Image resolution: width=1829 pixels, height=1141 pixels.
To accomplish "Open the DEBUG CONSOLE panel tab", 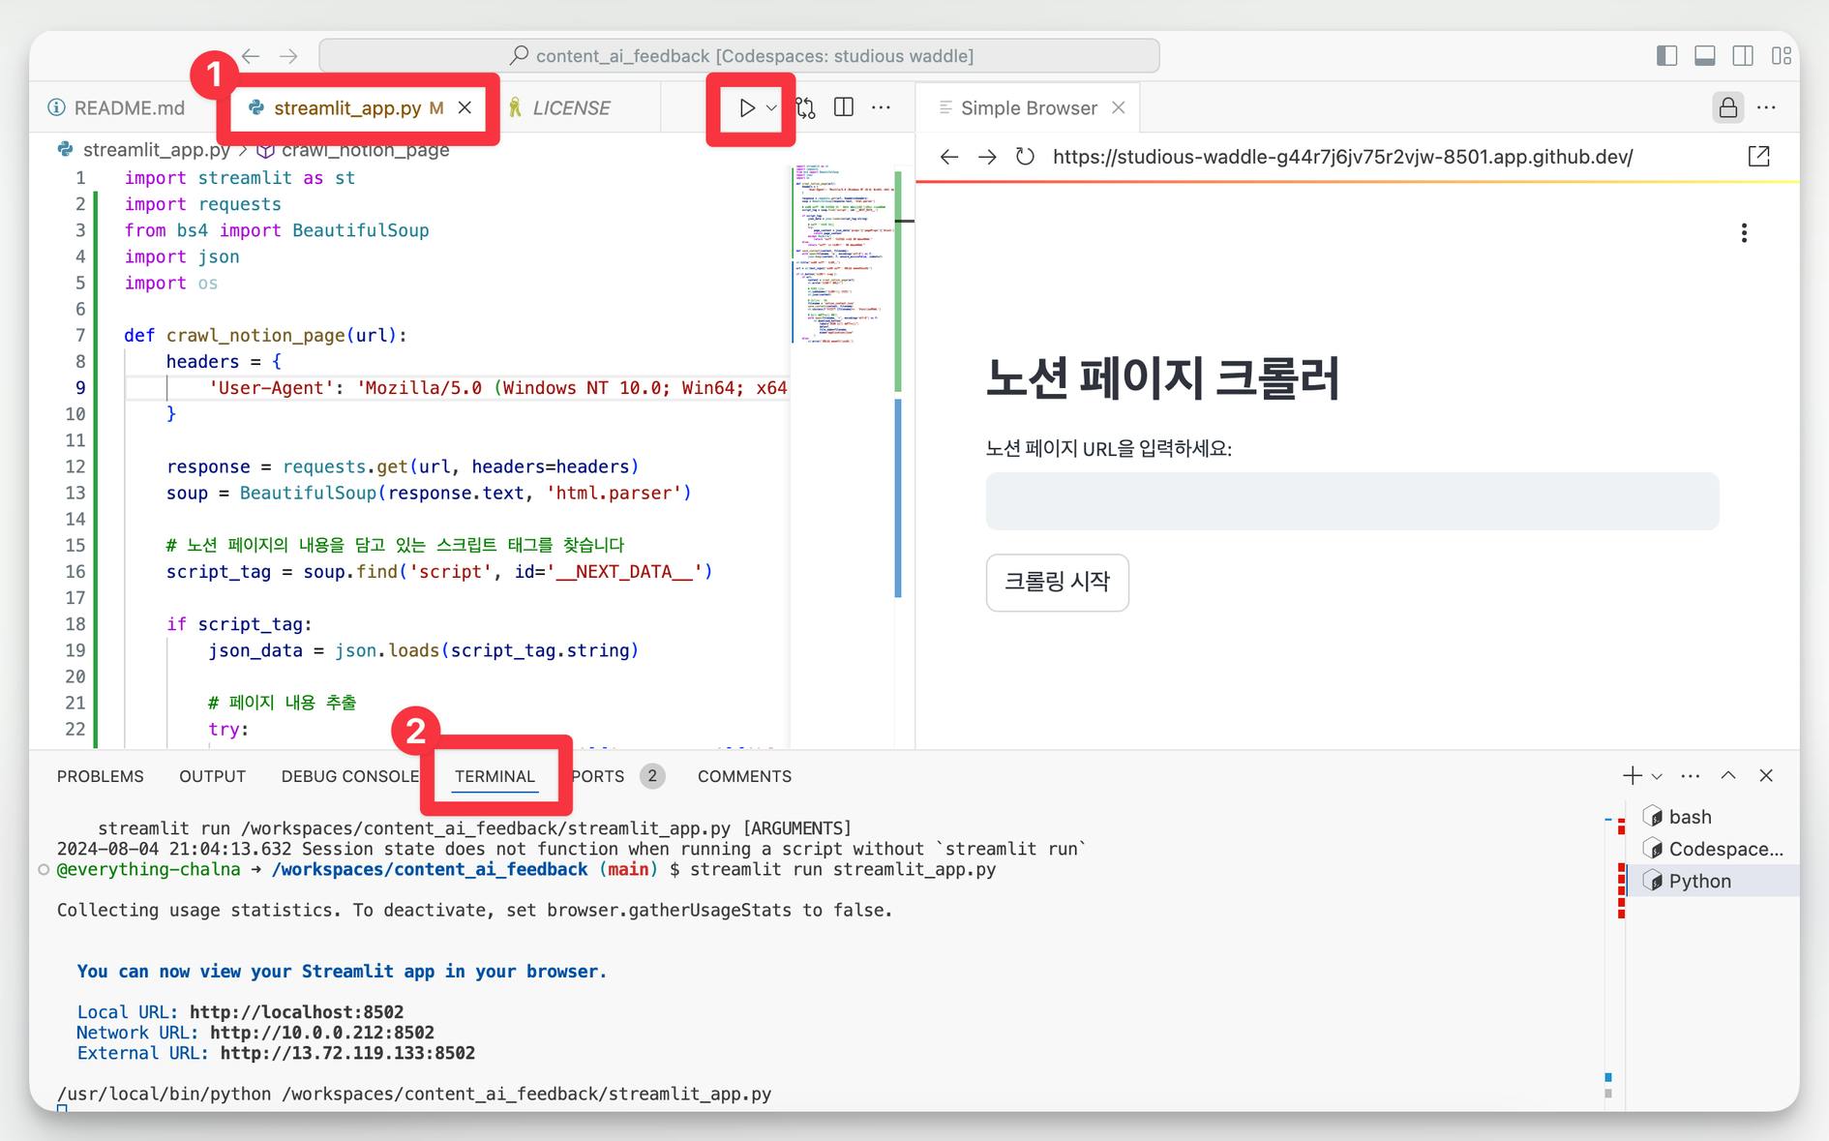I will coord(350,776).
